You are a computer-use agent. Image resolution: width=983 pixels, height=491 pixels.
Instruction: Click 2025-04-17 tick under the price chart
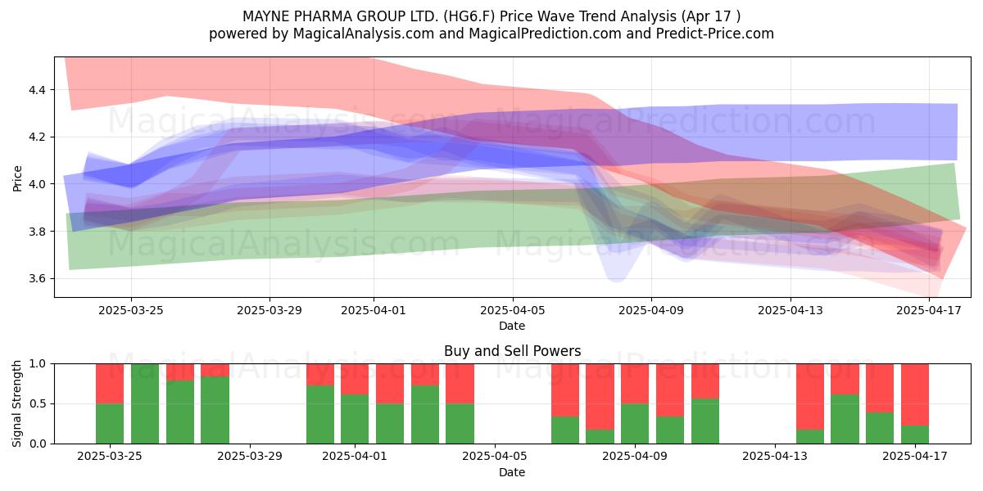(x=929, y=310)
